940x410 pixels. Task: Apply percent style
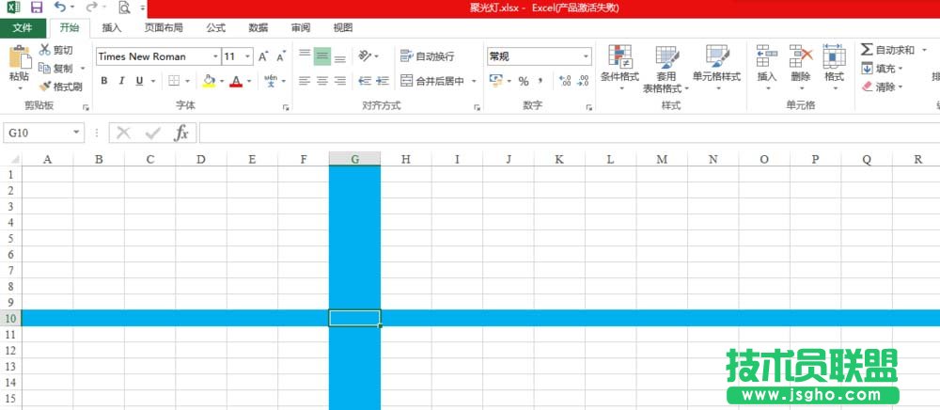click(524, 81)
